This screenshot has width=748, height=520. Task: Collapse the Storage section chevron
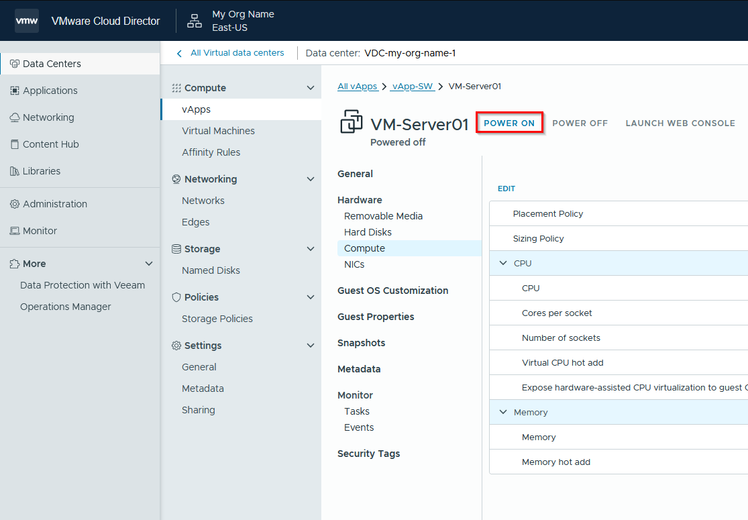pyautogui.click(x=311, y=249)
